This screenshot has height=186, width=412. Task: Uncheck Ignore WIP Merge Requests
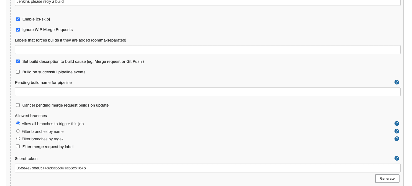[18, 30]
